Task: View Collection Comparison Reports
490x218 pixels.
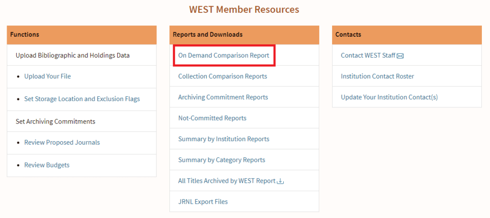Action: click(223, 76)
